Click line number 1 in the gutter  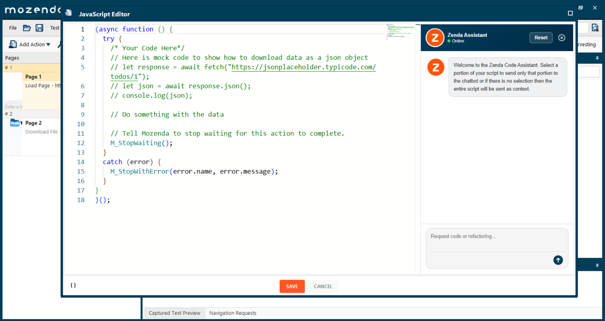tap(83, 29)
